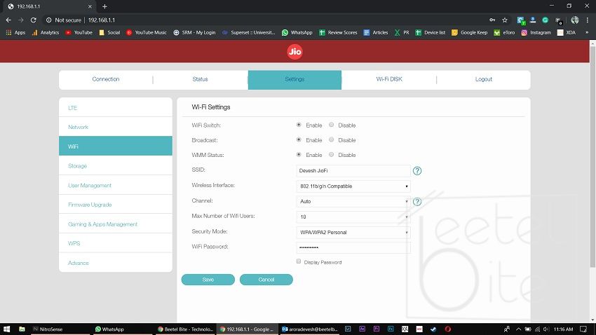
Task: Set WMM Status to Disable
Action: pos(332,154)
